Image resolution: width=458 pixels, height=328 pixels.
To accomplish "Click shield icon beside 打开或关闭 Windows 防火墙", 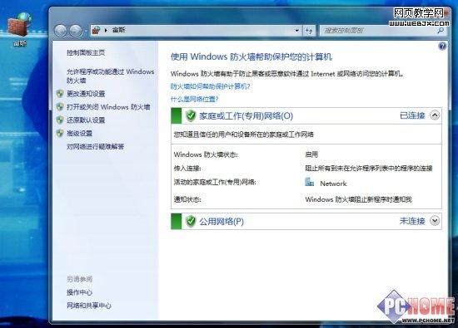I will [60, 107].
